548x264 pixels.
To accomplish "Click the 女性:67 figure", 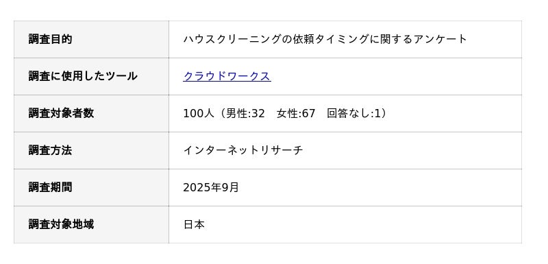I will coord(296,113).
